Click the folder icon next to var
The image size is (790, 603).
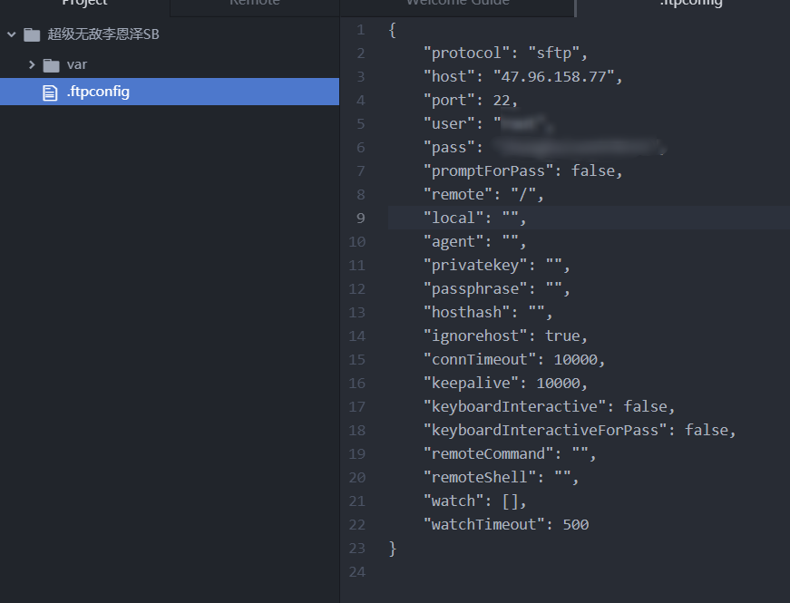(x=52, y=64)
